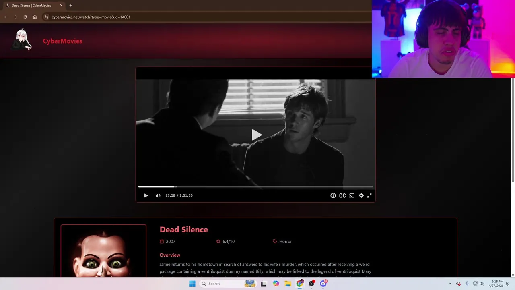
Task: Cast the video using the cast icon
Action: tap(352, 195)
